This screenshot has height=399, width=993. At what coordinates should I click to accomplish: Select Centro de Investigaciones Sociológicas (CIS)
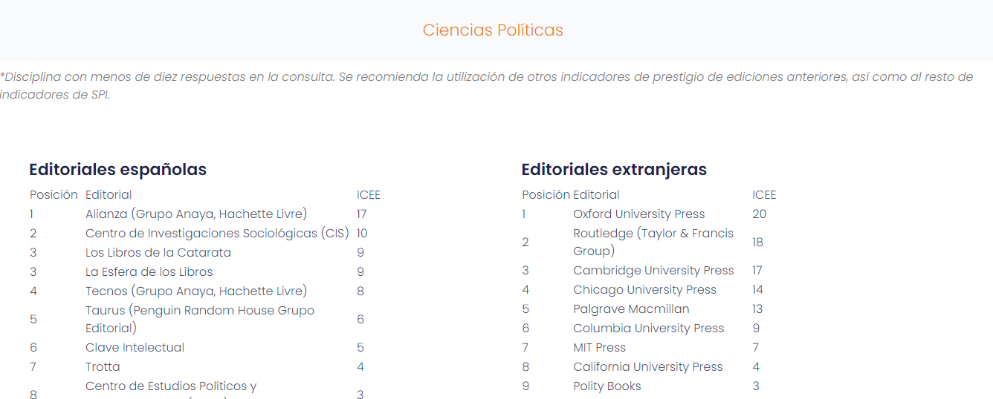pyautogui.click(x=217, y=234)
